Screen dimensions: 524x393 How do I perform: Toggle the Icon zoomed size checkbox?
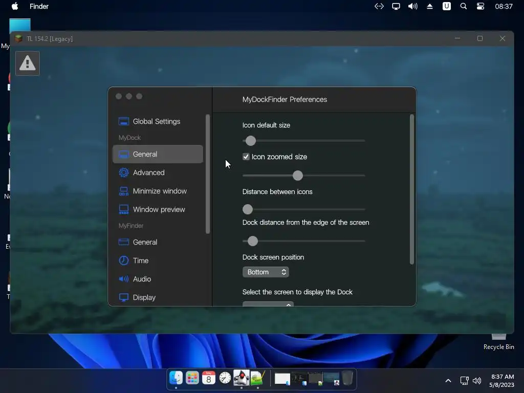246,157
